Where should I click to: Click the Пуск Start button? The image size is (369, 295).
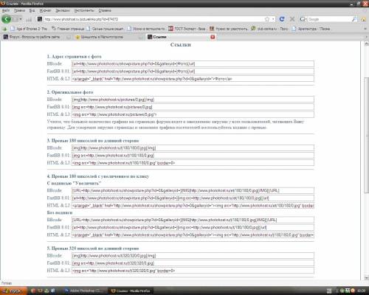13,291
